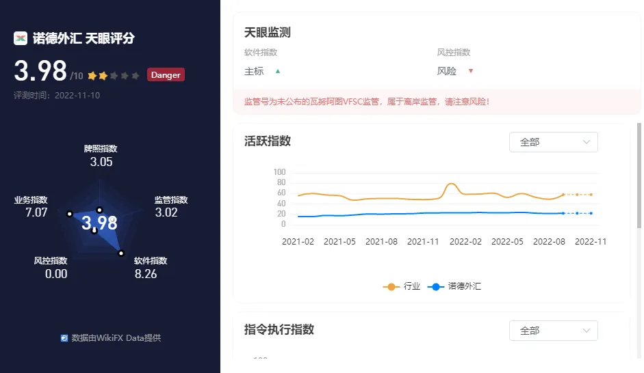The width and height of the screenshot is (644, 373).
Task: Click the 牌照指数 3.05 value
Action: [x=101, y=162]
